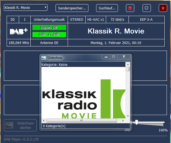Click the SlideShow starten button

[21, 125]
